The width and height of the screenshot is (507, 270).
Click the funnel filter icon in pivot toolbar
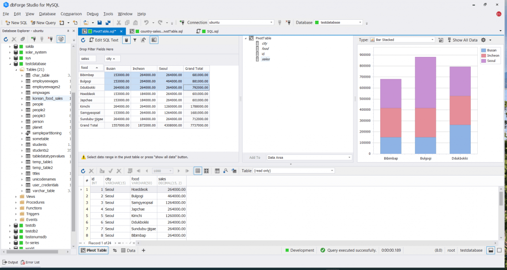[135, 40]
